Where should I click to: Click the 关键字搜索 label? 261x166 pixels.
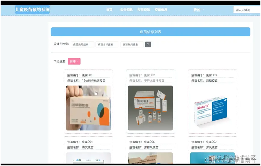pyautogui.click(x=61, y=44)
